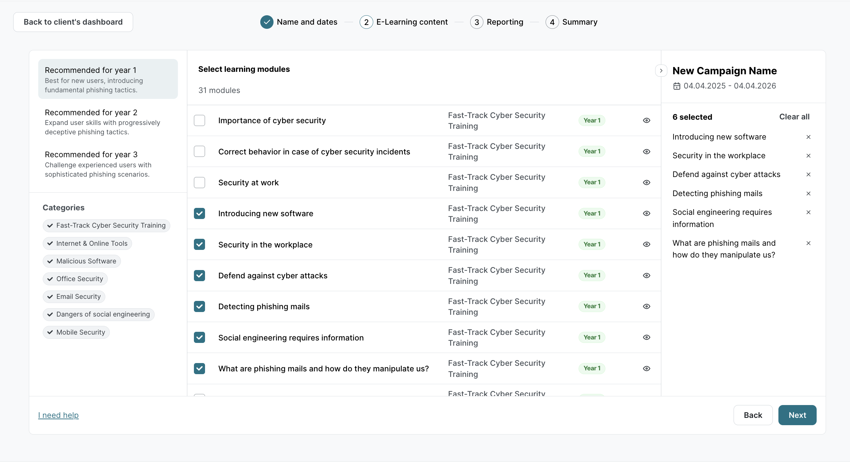The width and height of the screenshot is (850, 463).
Task: Toggle the Email Security category filter
Action: [x=74, y=297]
